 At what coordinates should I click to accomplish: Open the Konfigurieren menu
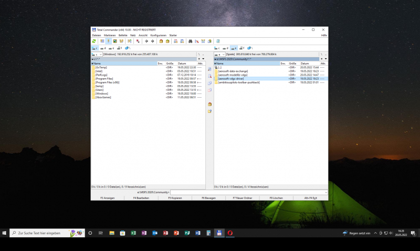point(159,35)
